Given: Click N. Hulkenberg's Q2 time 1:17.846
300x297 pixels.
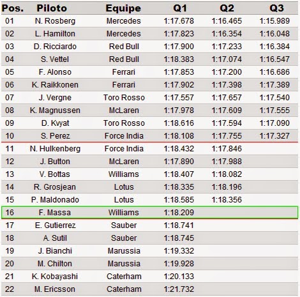Looking at the screenshot, I should click(227, 149).
